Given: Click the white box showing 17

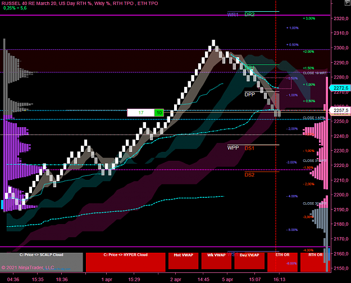Looking at the screenshot, I should 141,113.
